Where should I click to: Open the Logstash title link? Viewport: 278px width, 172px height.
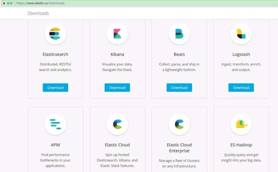tap(241, 54)
